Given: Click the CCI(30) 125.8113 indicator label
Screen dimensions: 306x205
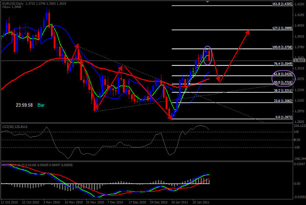Looking at the screenshot, I should [x=15, y=127].
